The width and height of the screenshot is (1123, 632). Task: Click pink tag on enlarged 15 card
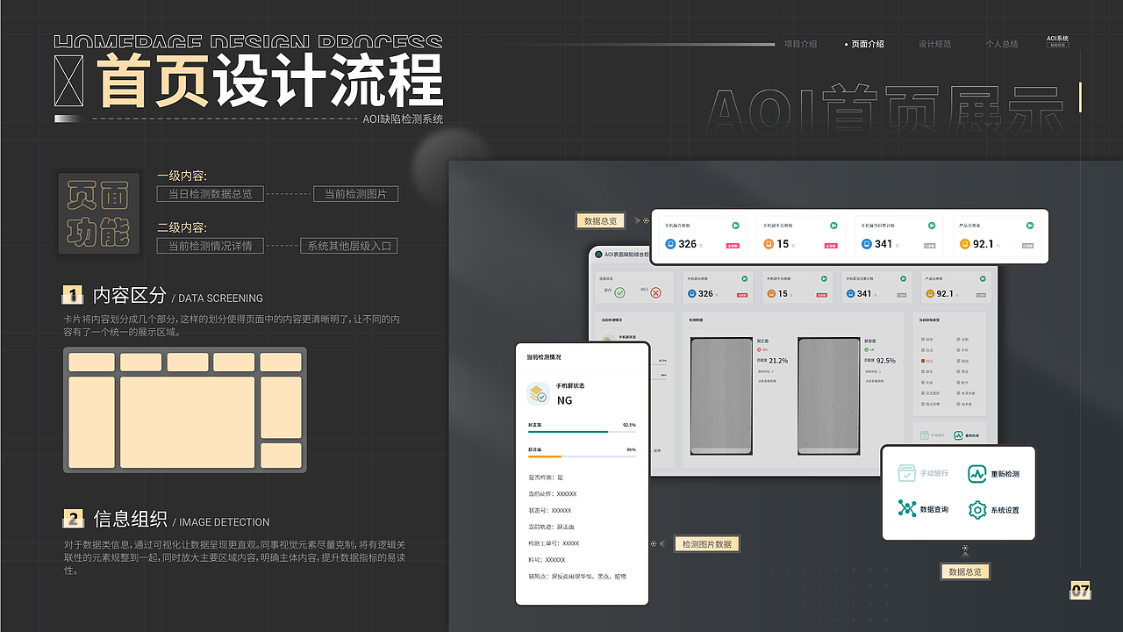(831, 246)
